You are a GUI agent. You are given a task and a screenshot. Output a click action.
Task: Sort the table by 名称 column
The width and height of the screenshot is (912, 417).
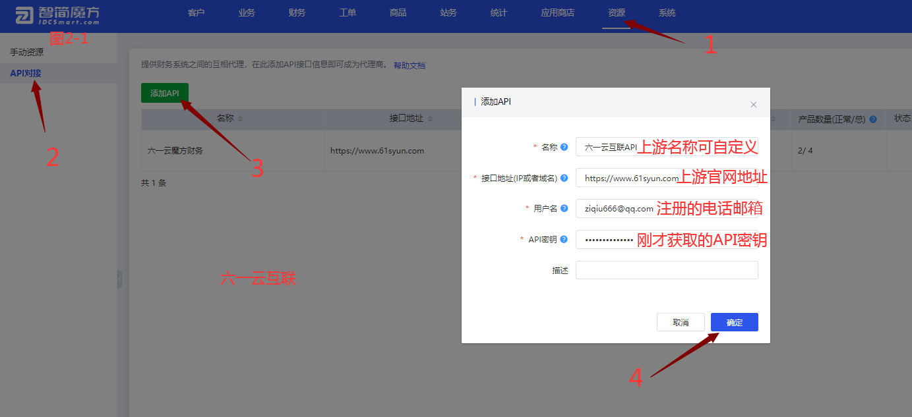[240, 119]
